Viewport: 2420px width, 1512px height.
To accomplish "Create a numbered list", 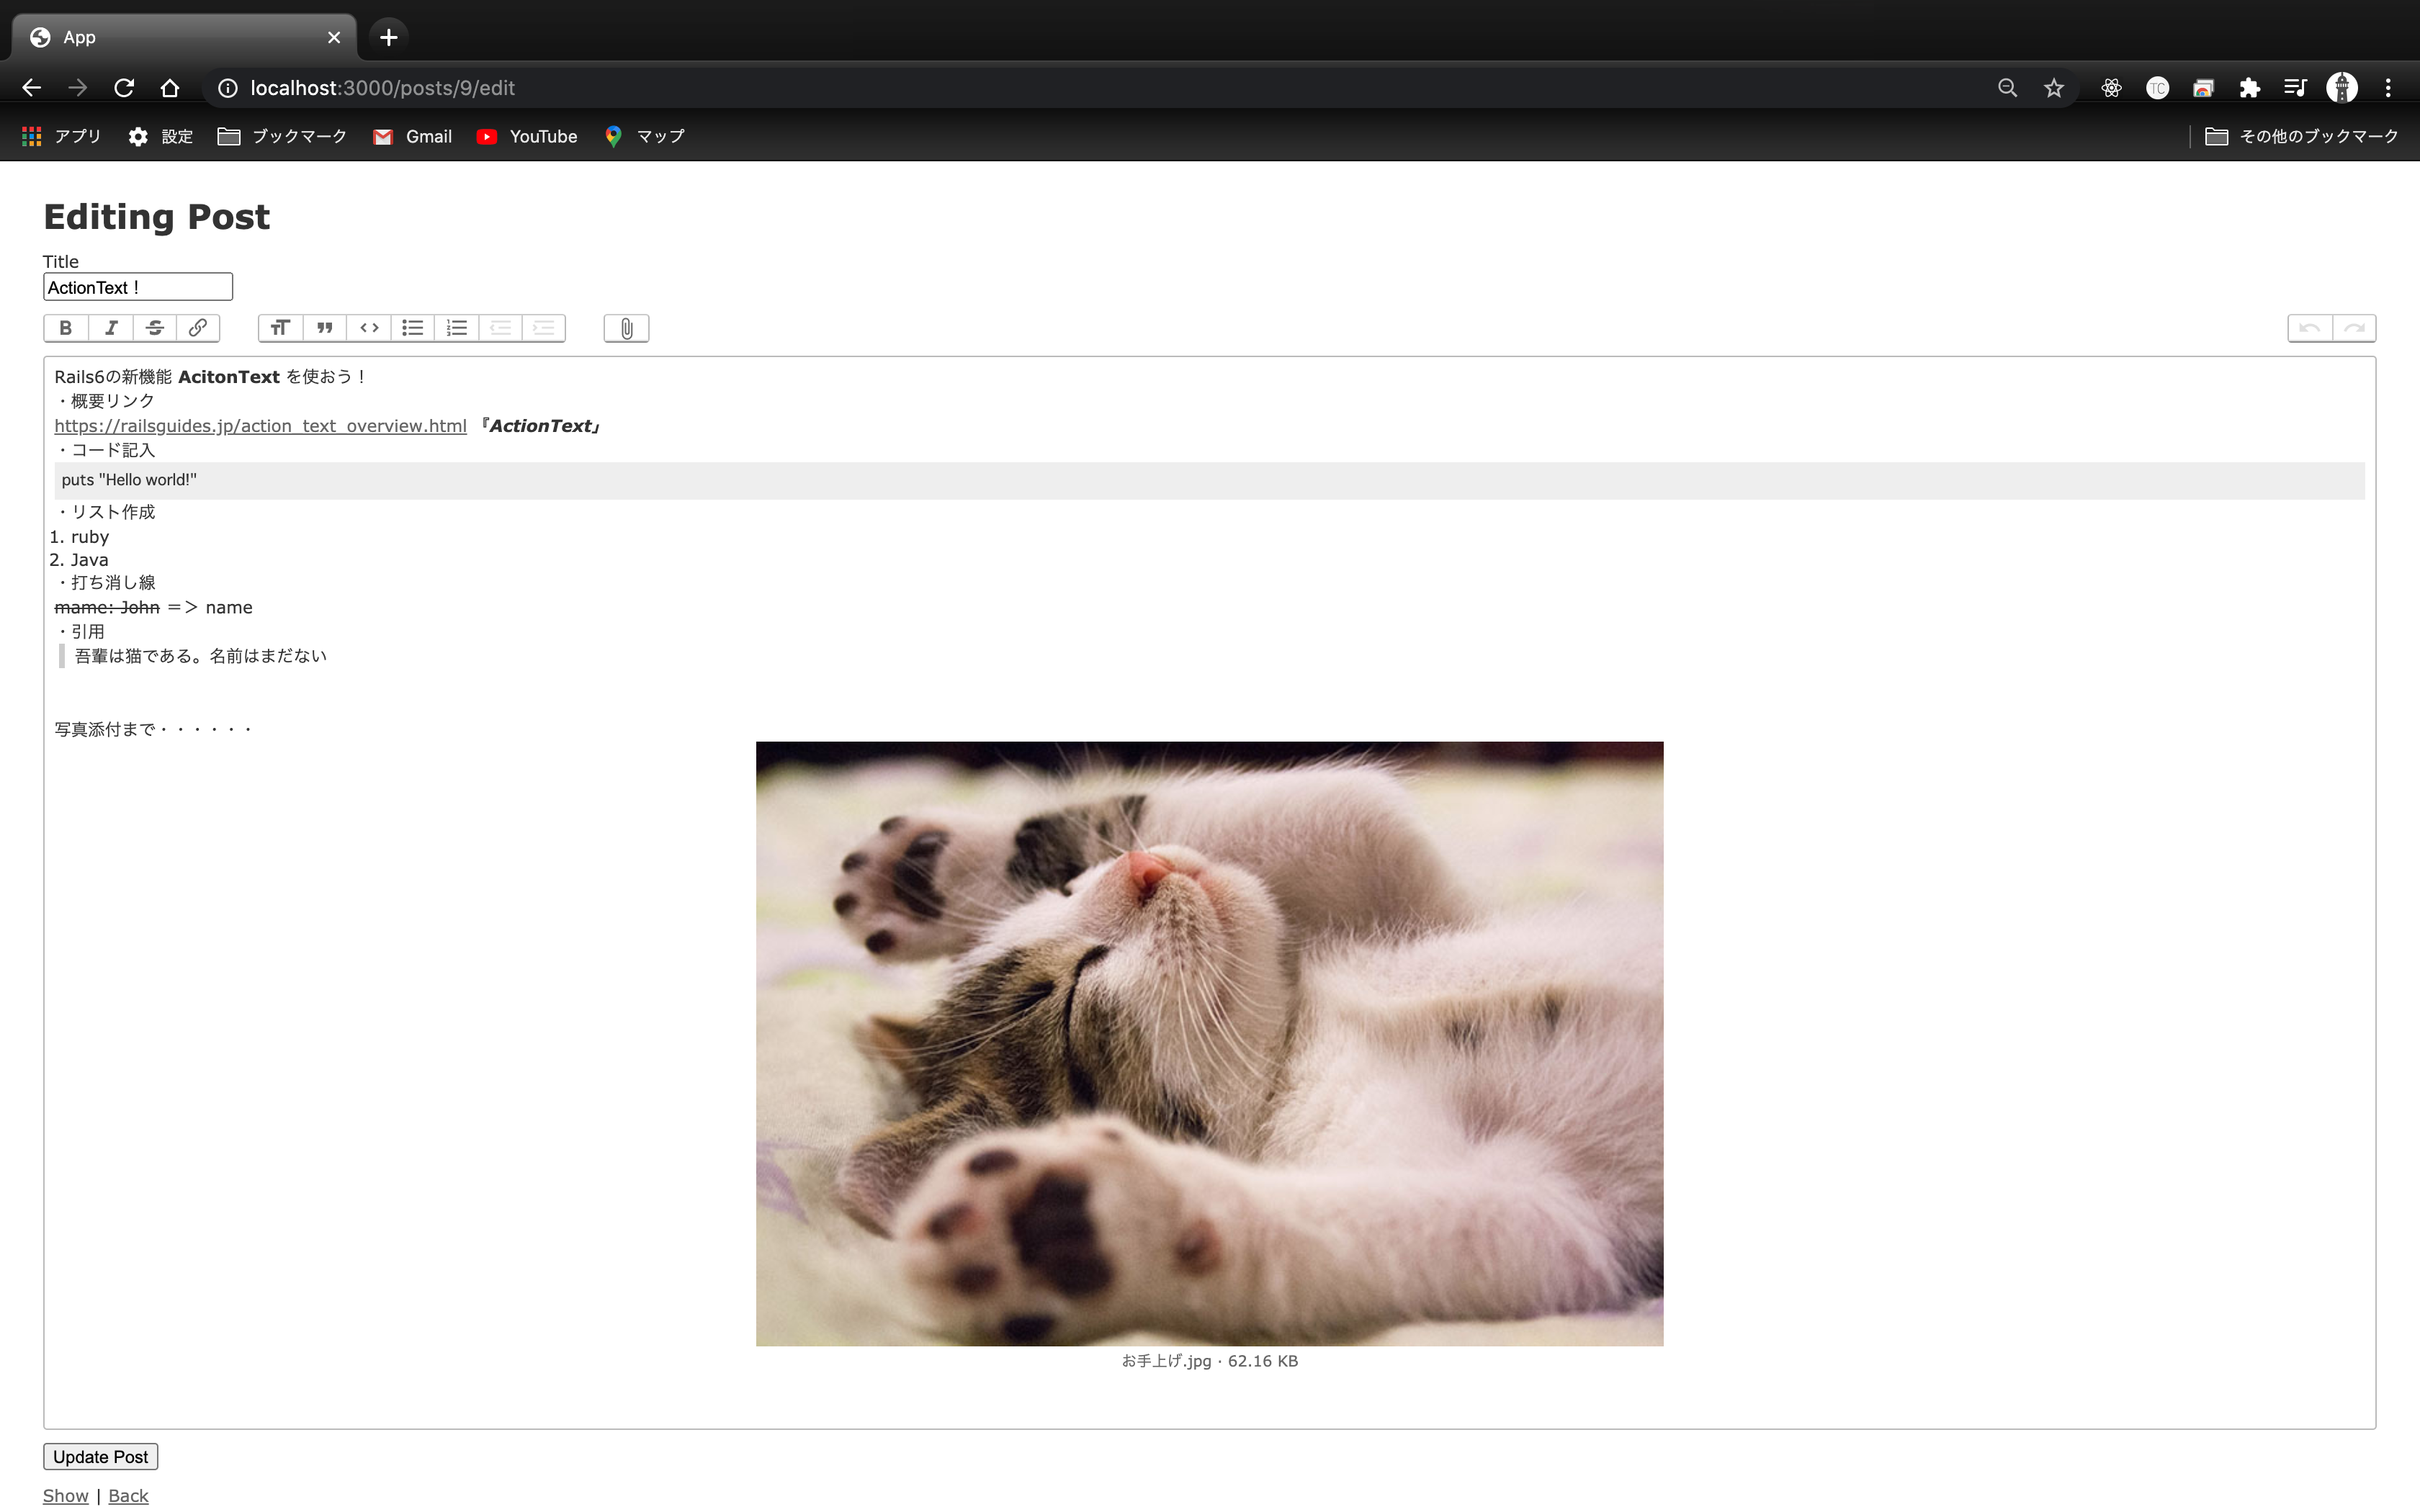I will coord(456,328).
